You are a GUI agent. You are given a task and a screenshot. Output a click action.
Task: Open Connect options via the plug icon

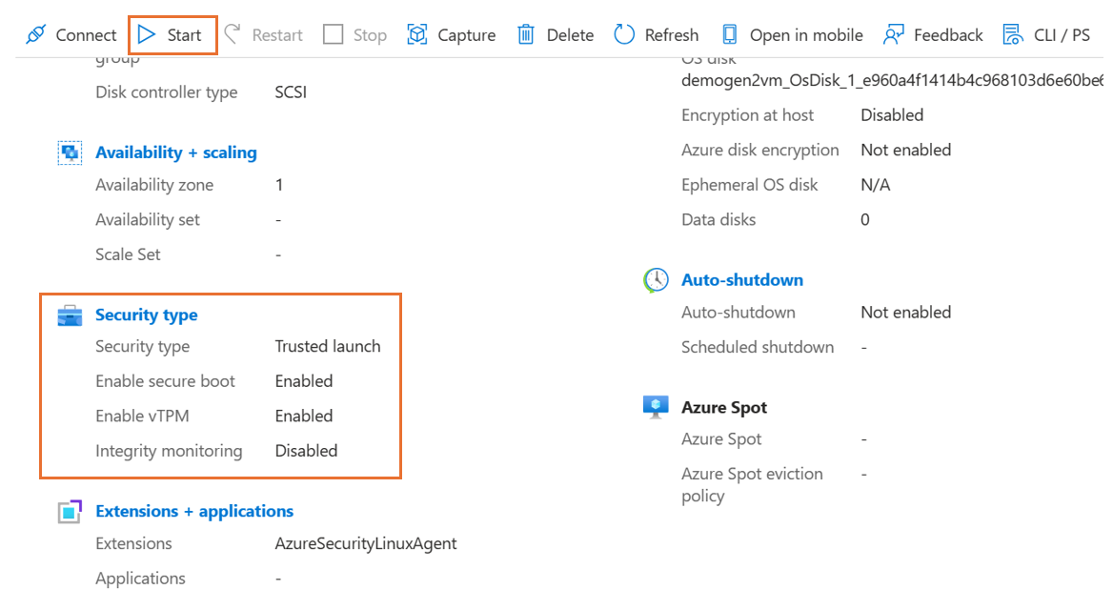36,34
